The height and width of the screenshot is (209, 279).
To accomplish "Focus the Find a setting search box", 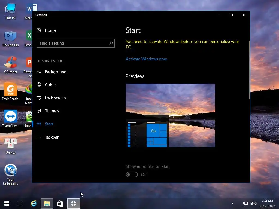I will click(x=76, y=43).
